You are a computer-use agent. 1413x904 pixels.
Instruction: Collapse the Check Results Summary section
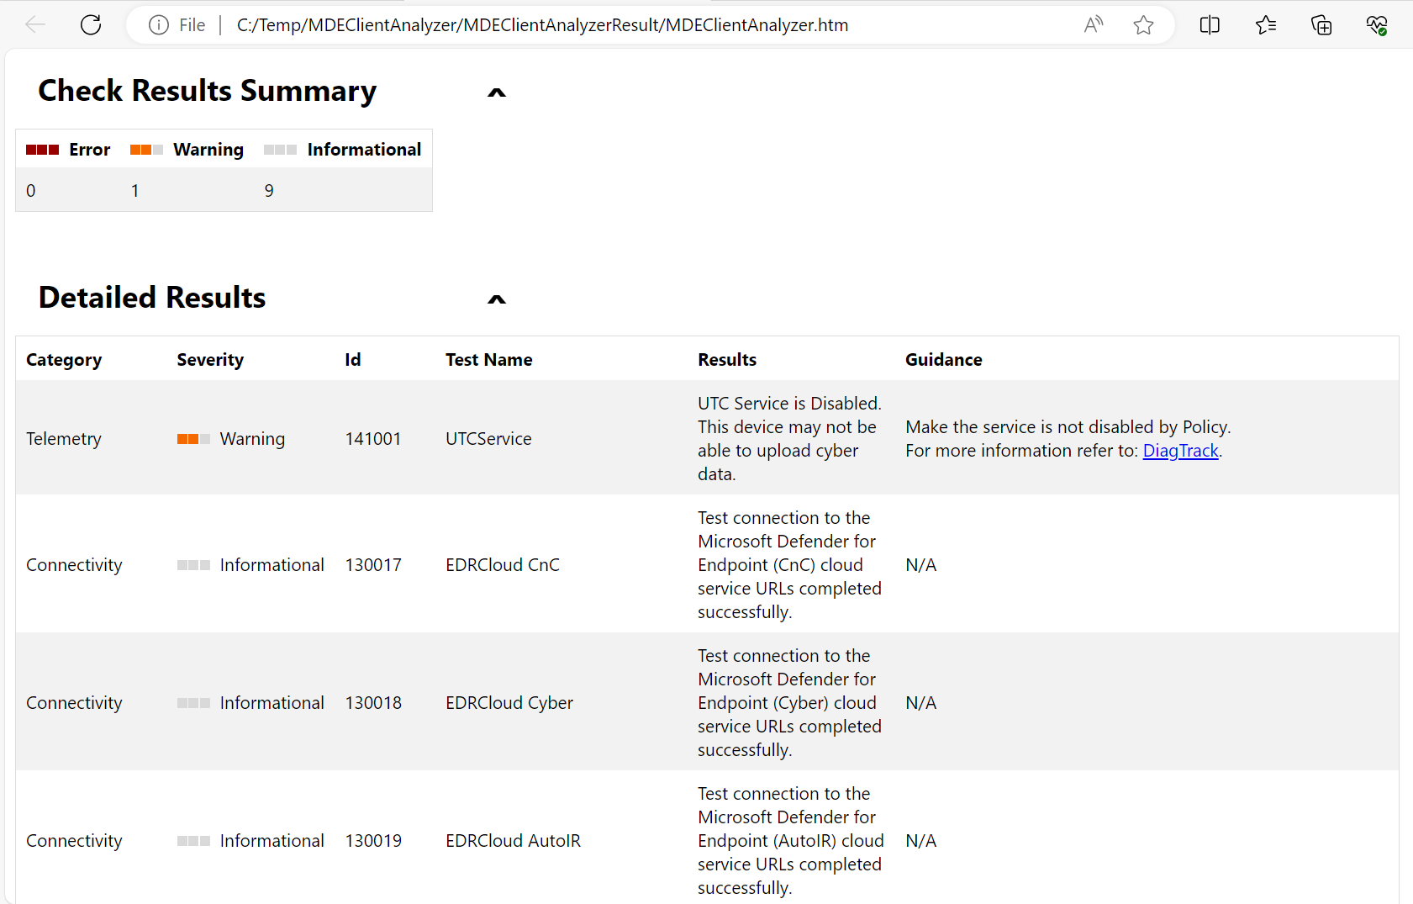(497, 93)
